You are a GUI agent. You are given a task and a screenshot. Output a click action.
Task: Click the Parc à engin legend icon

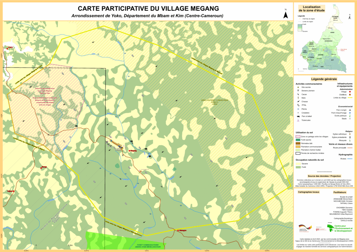(x=350, y=110)
